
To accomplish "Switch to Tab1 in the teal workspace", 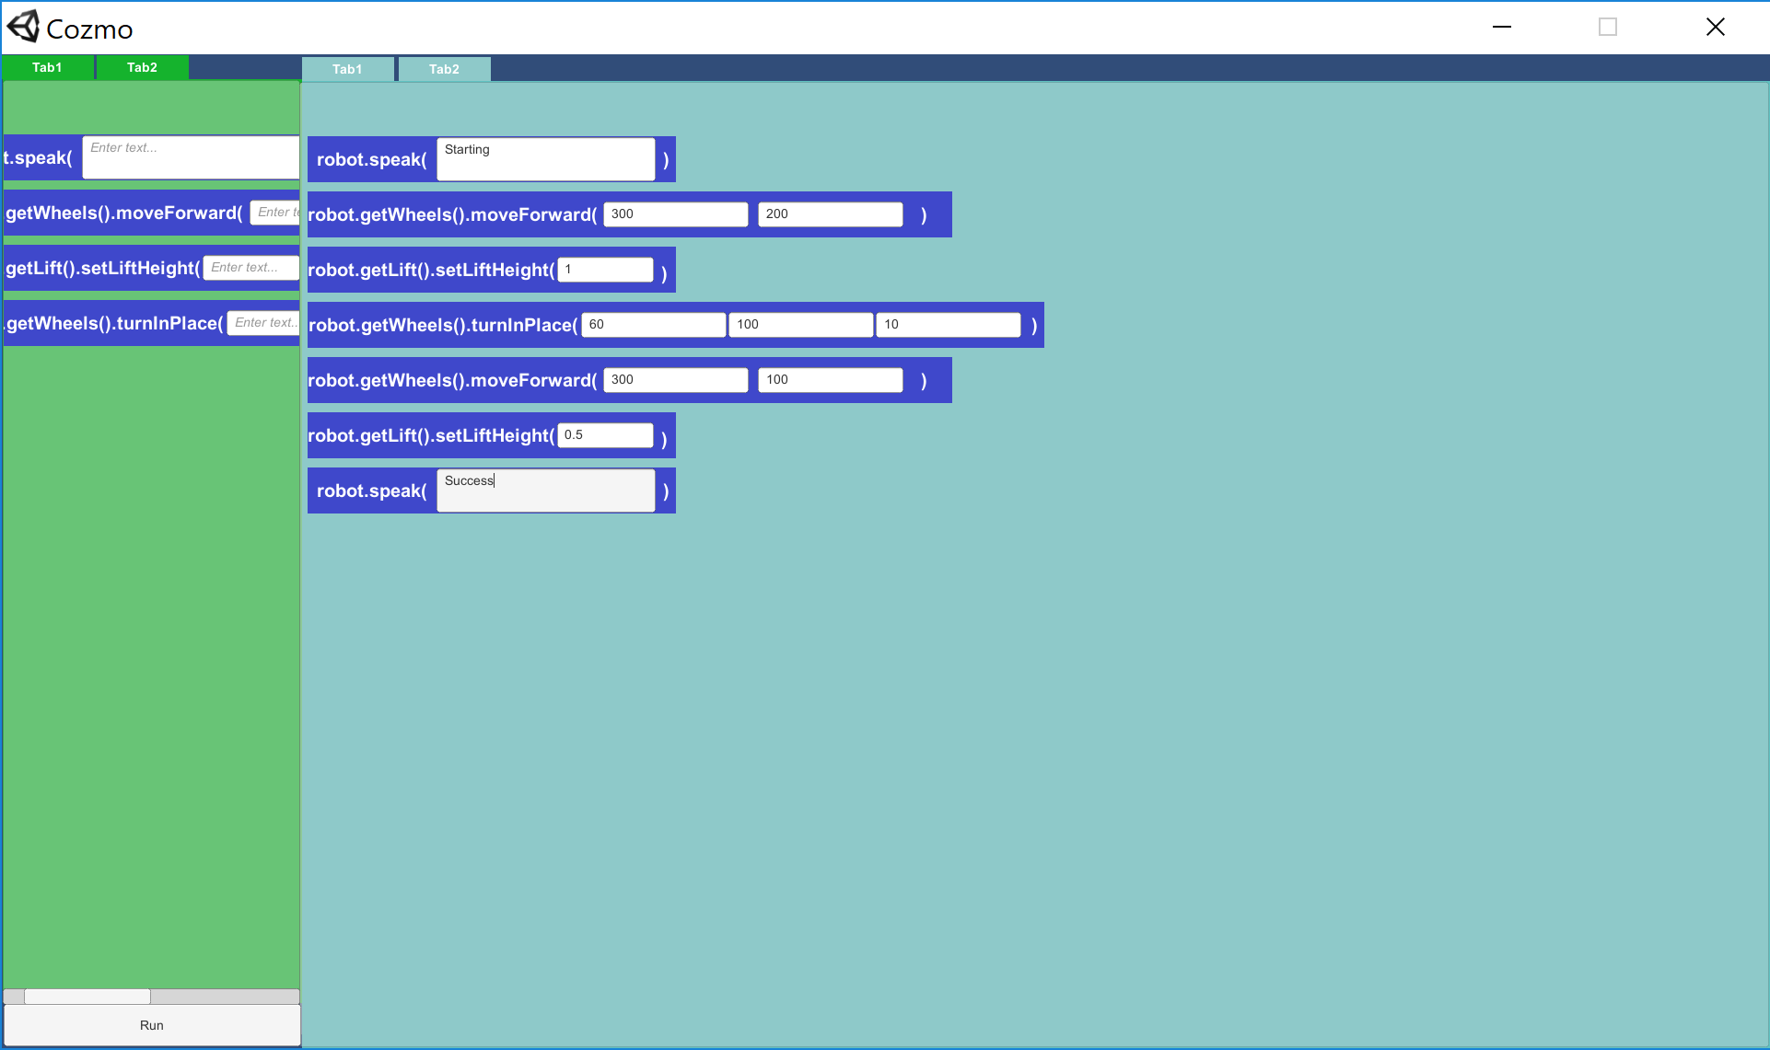I will coord(347,69).
